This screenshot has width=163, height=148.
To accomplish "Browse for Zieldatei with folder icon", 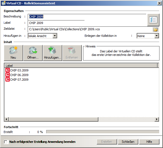I will click(156, 29).
